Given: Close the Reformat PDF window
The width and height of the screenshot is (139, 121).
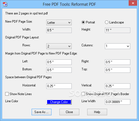Looking at the screenshot, I should pos(133,3).
